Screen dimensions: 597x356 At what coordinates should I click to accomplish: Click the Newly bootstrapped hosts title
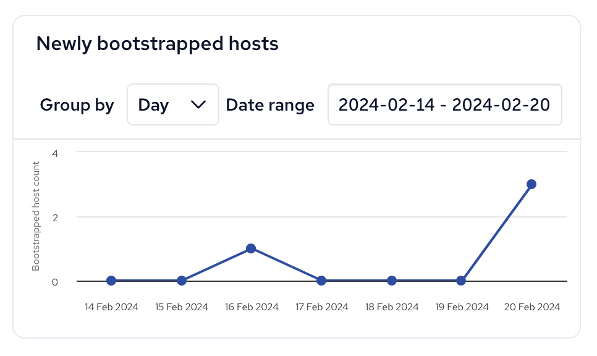pyautogui.click(x=158, y=43)
